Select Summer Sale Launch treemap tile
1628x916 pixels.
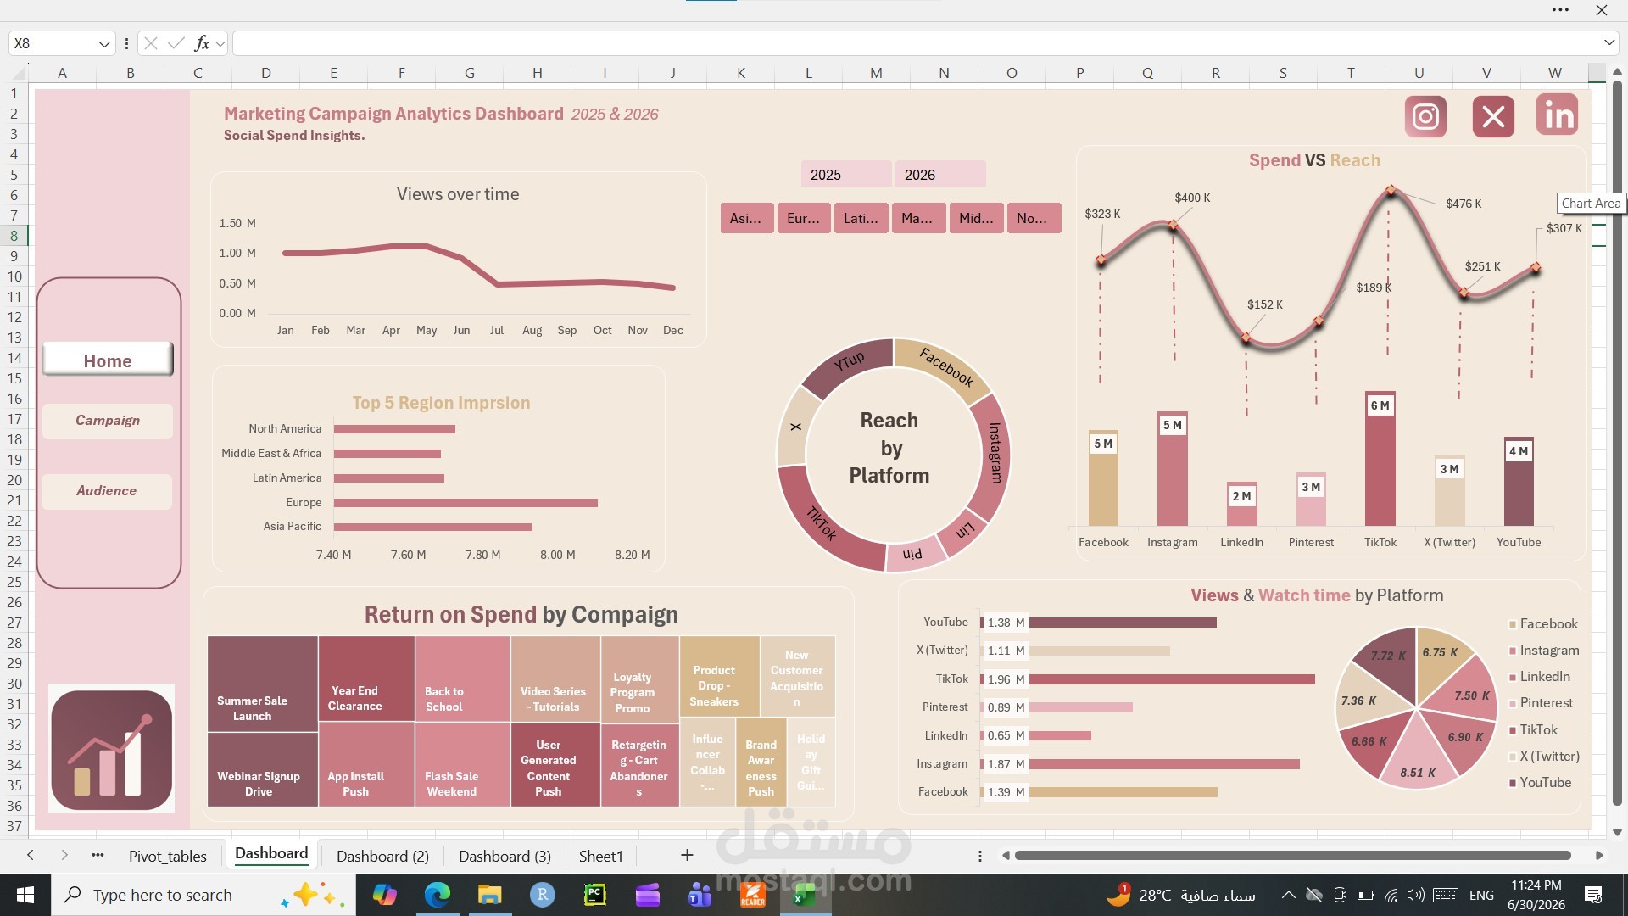(263, 684)
